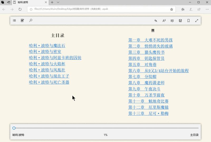Enter full screen reading mode
The height and width of the screenshot is (142, 211).
point(197,21)
